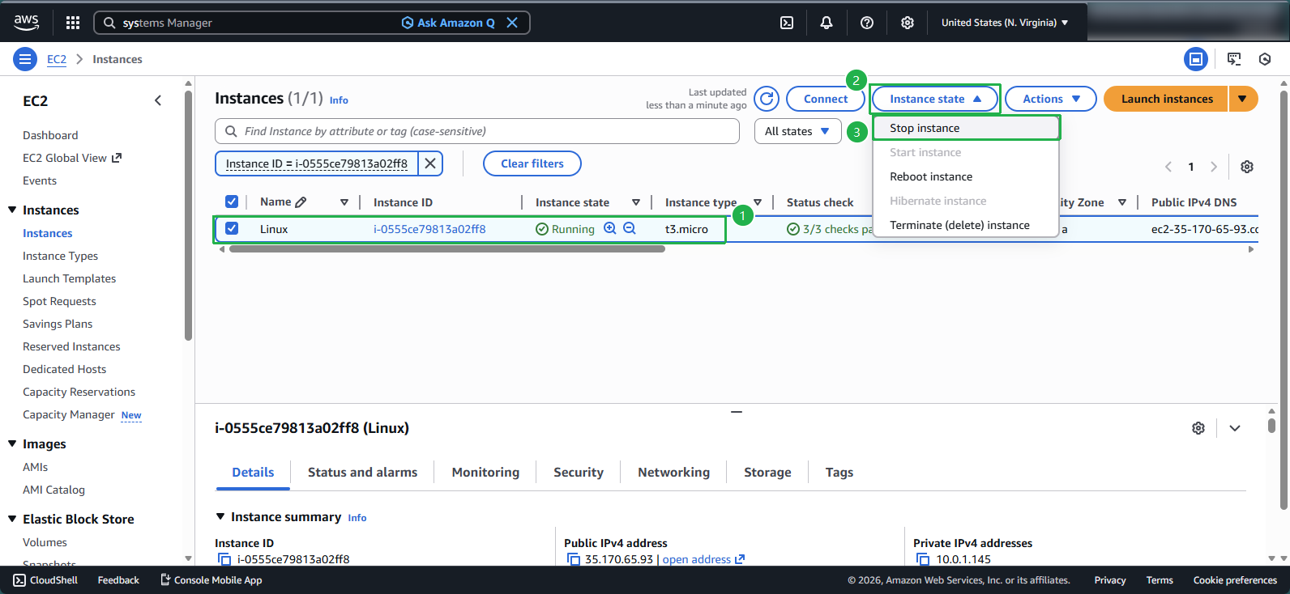1290x594 pixels.
Task: Open the Actions dropdown
Action: pyautogui.click(x=1051, y=99)
